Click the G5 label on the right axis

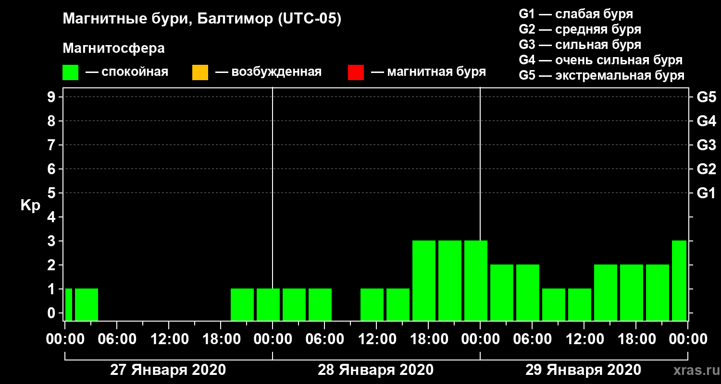[706, 97]
